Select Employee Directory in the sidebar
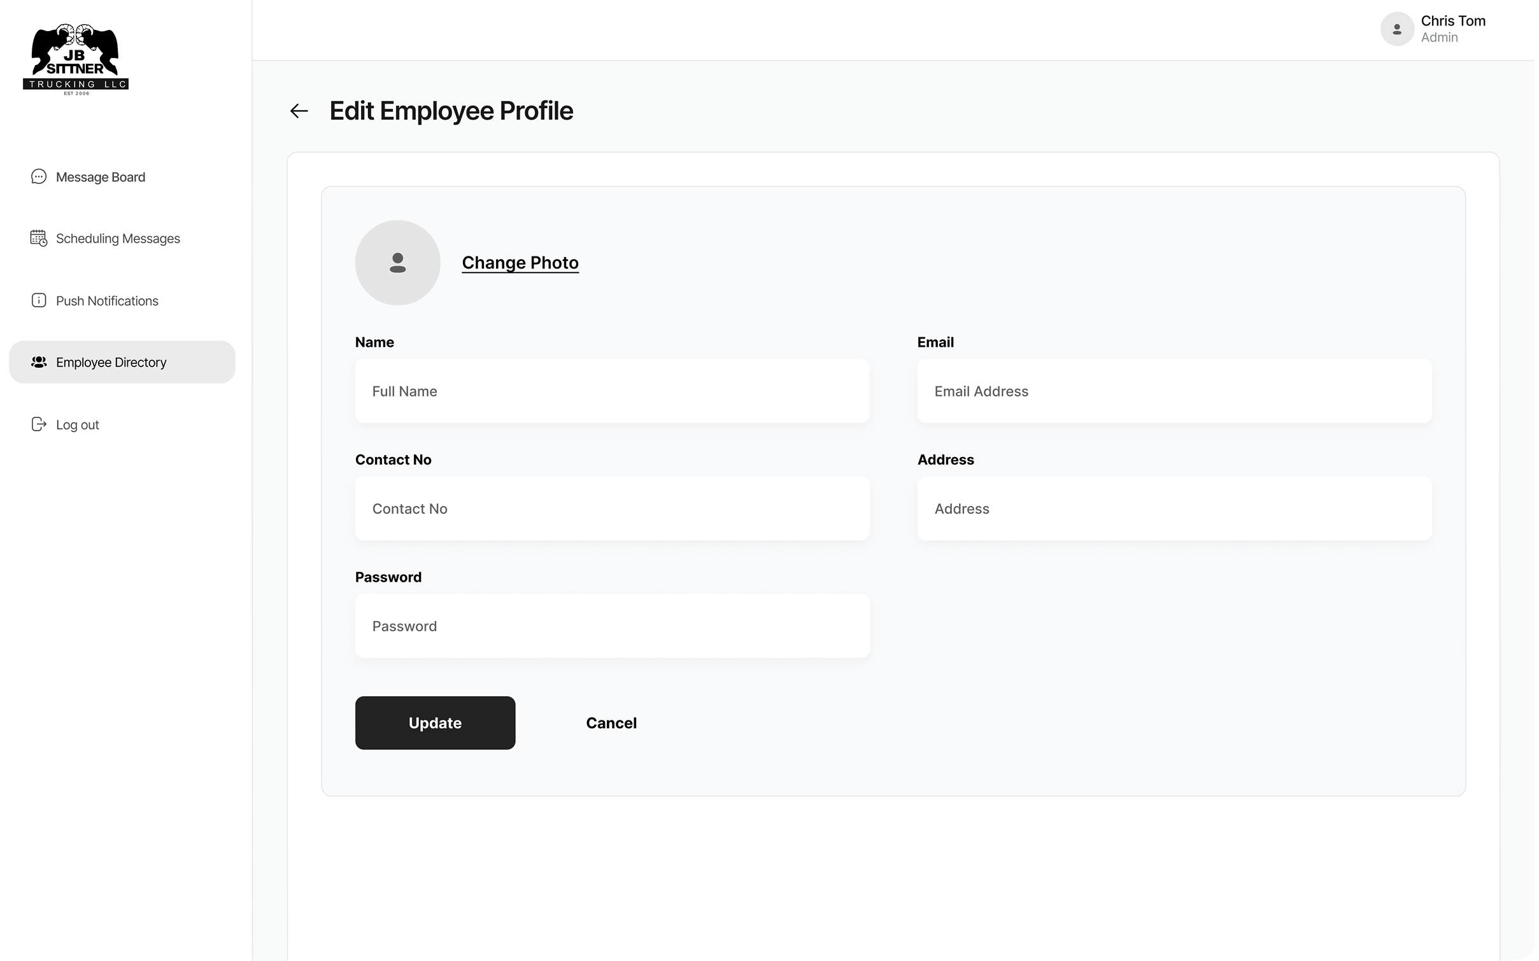 tap(111, 362)
